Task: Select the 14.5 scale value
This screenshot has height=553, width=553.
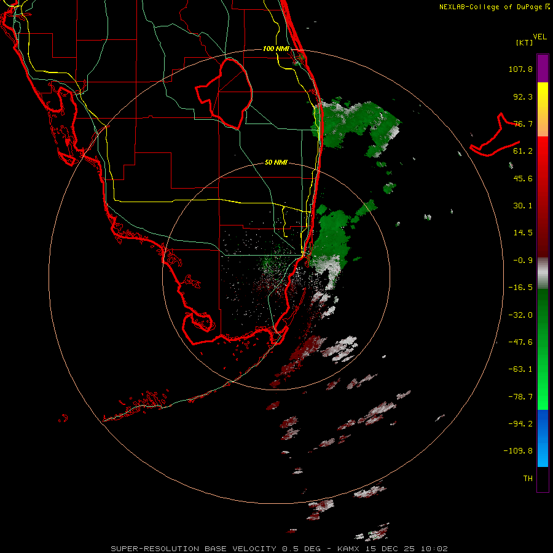Action: 523,233
